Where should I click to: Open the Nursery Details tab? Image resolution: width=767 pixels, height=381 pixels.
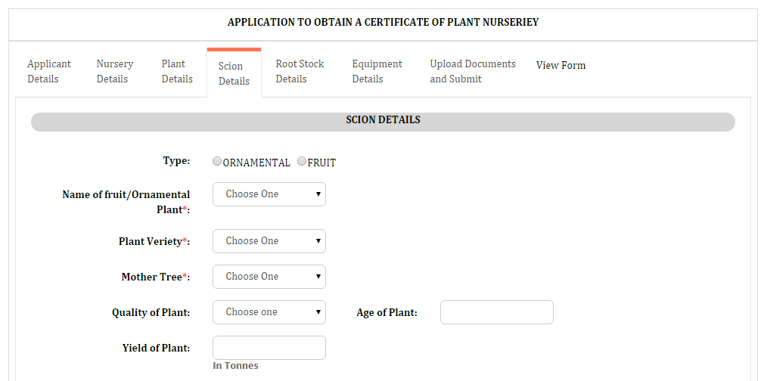(115, 71)
